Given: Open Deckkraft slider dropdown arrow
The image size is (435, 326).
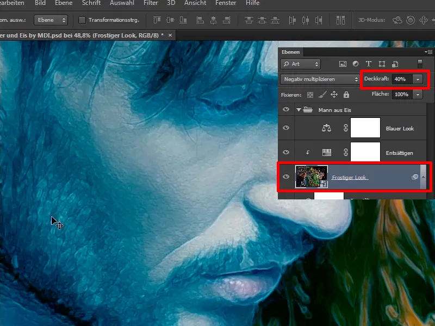Looking at the screenshot, I should coord(418,79).
